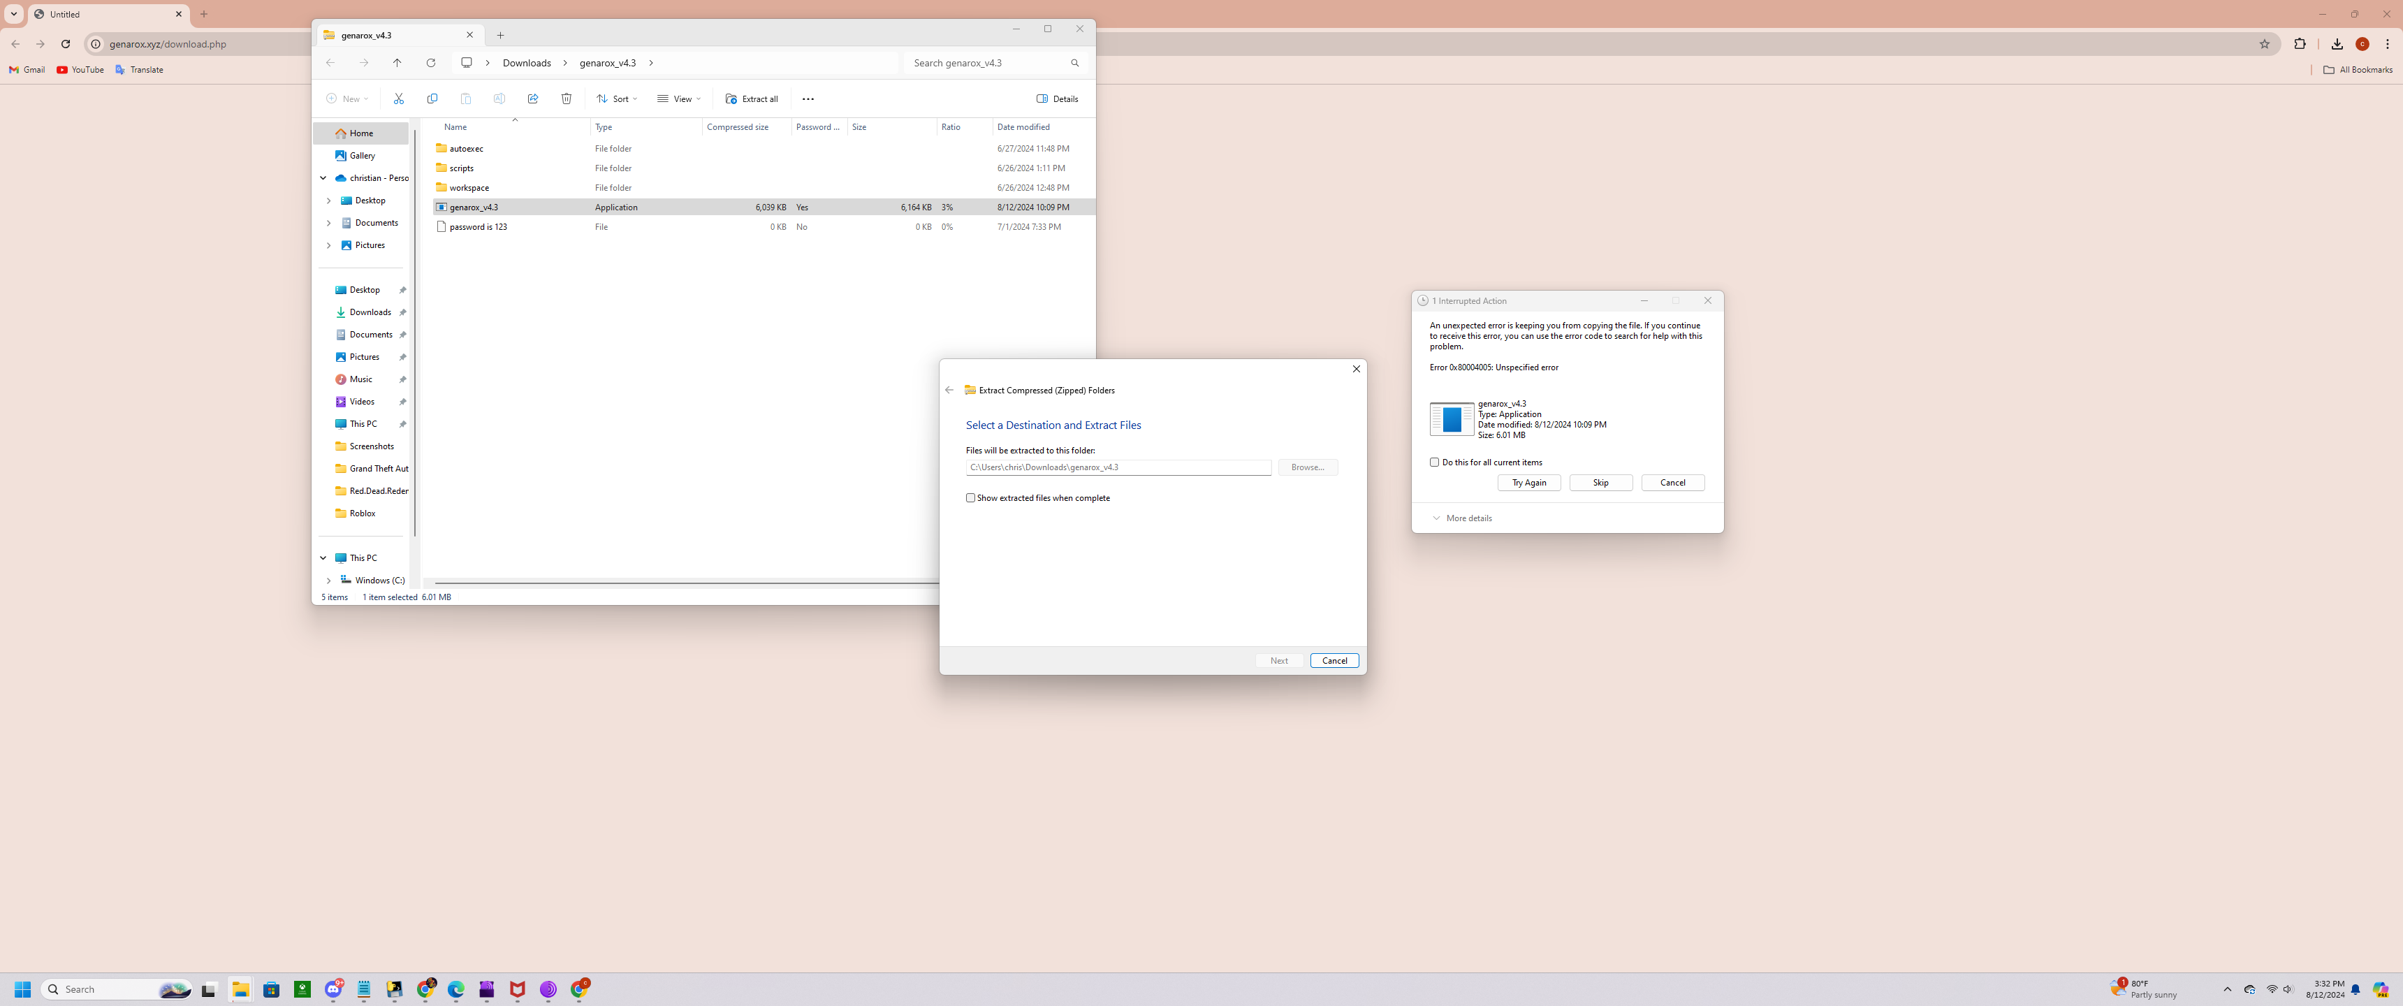
Task: Click Chrome downloads icon in browser toolbar
Action: point(2337,44)
